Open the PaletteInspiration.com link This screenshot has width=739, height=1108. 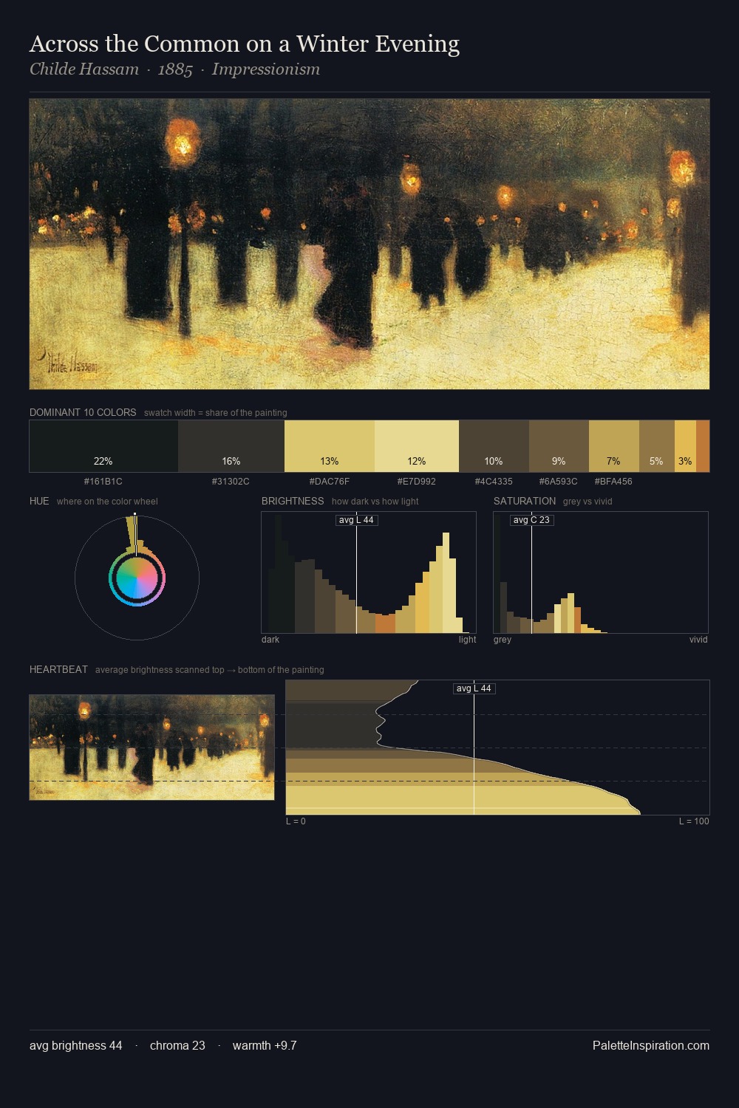(x=651, y=1045)
